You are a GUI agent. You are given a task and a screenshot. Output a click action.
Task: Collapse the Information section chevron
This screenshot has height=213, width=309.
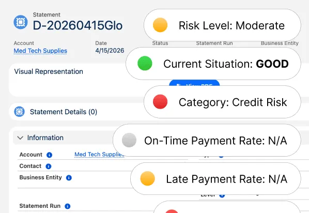20,138
